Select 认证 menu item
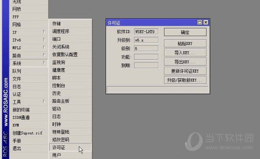Viewport: 260px width, 159px height. tap(28, 94)
